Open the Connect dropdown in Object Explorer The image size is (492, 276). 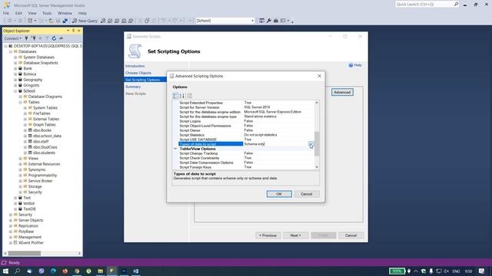(12, 38)
